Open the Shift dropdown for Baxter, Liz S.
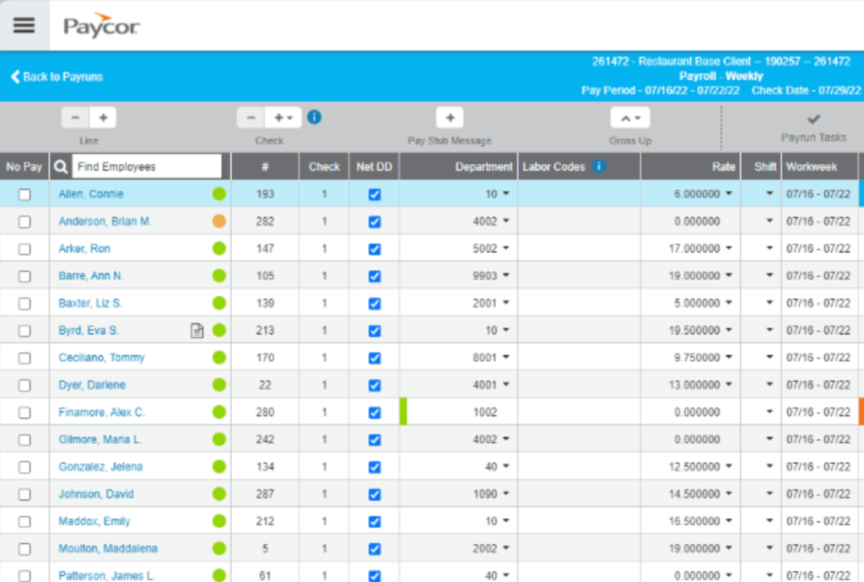 click(769, 303)
